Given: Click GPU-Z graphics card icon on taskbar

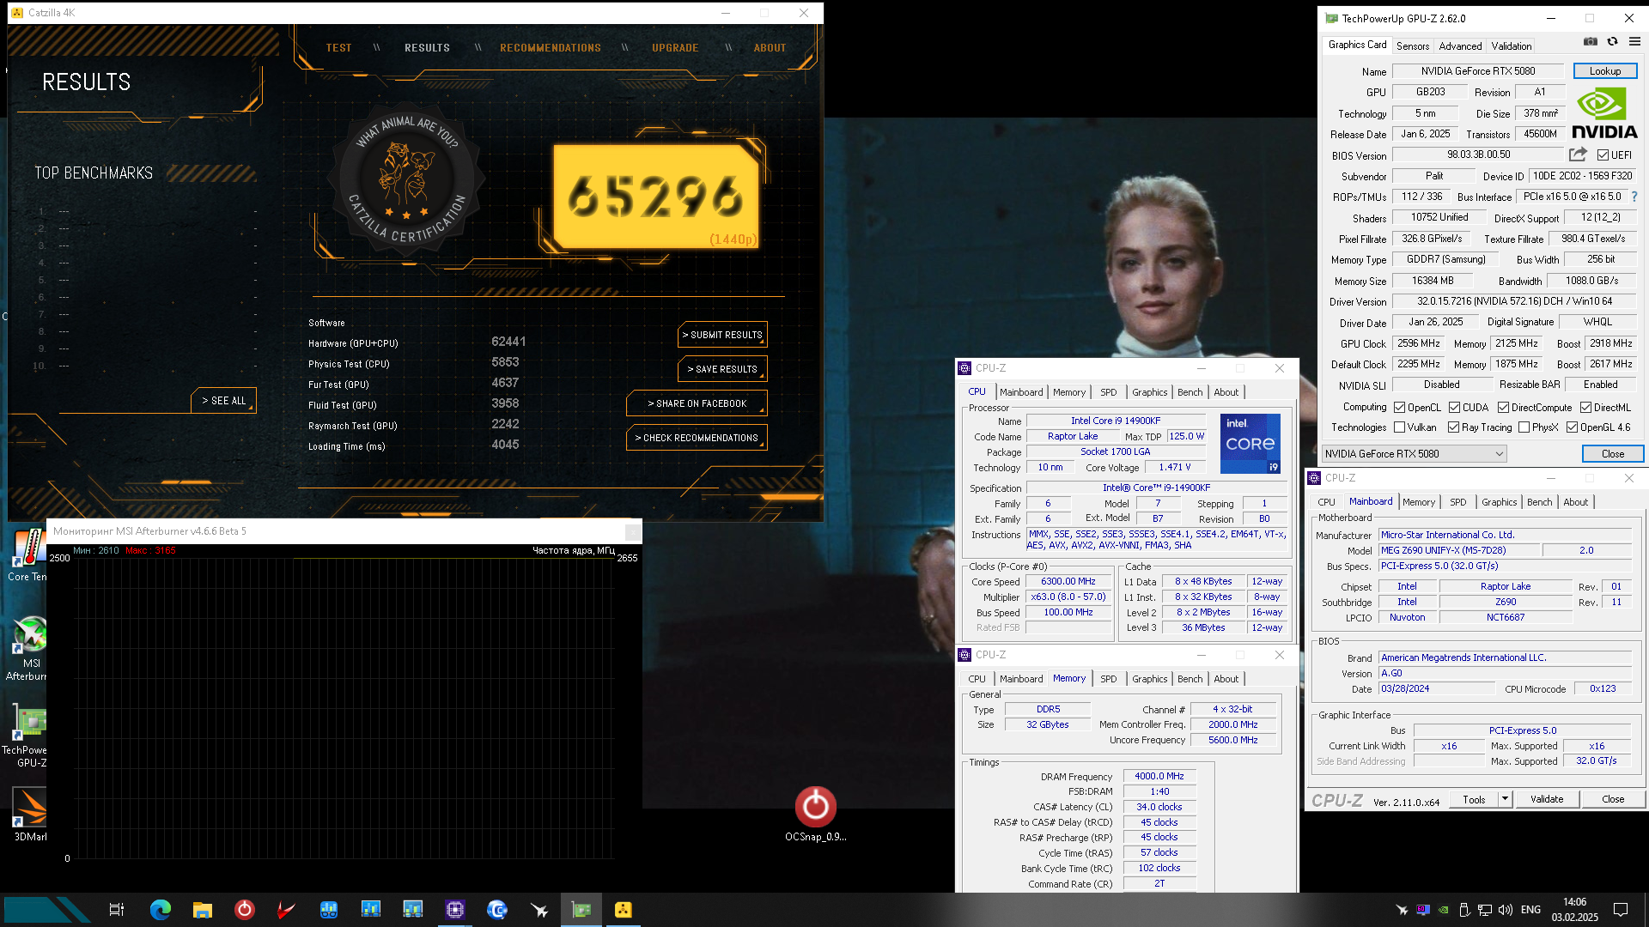Looking at the screenshot, I should pyautogui.click(x=581, y=910).
